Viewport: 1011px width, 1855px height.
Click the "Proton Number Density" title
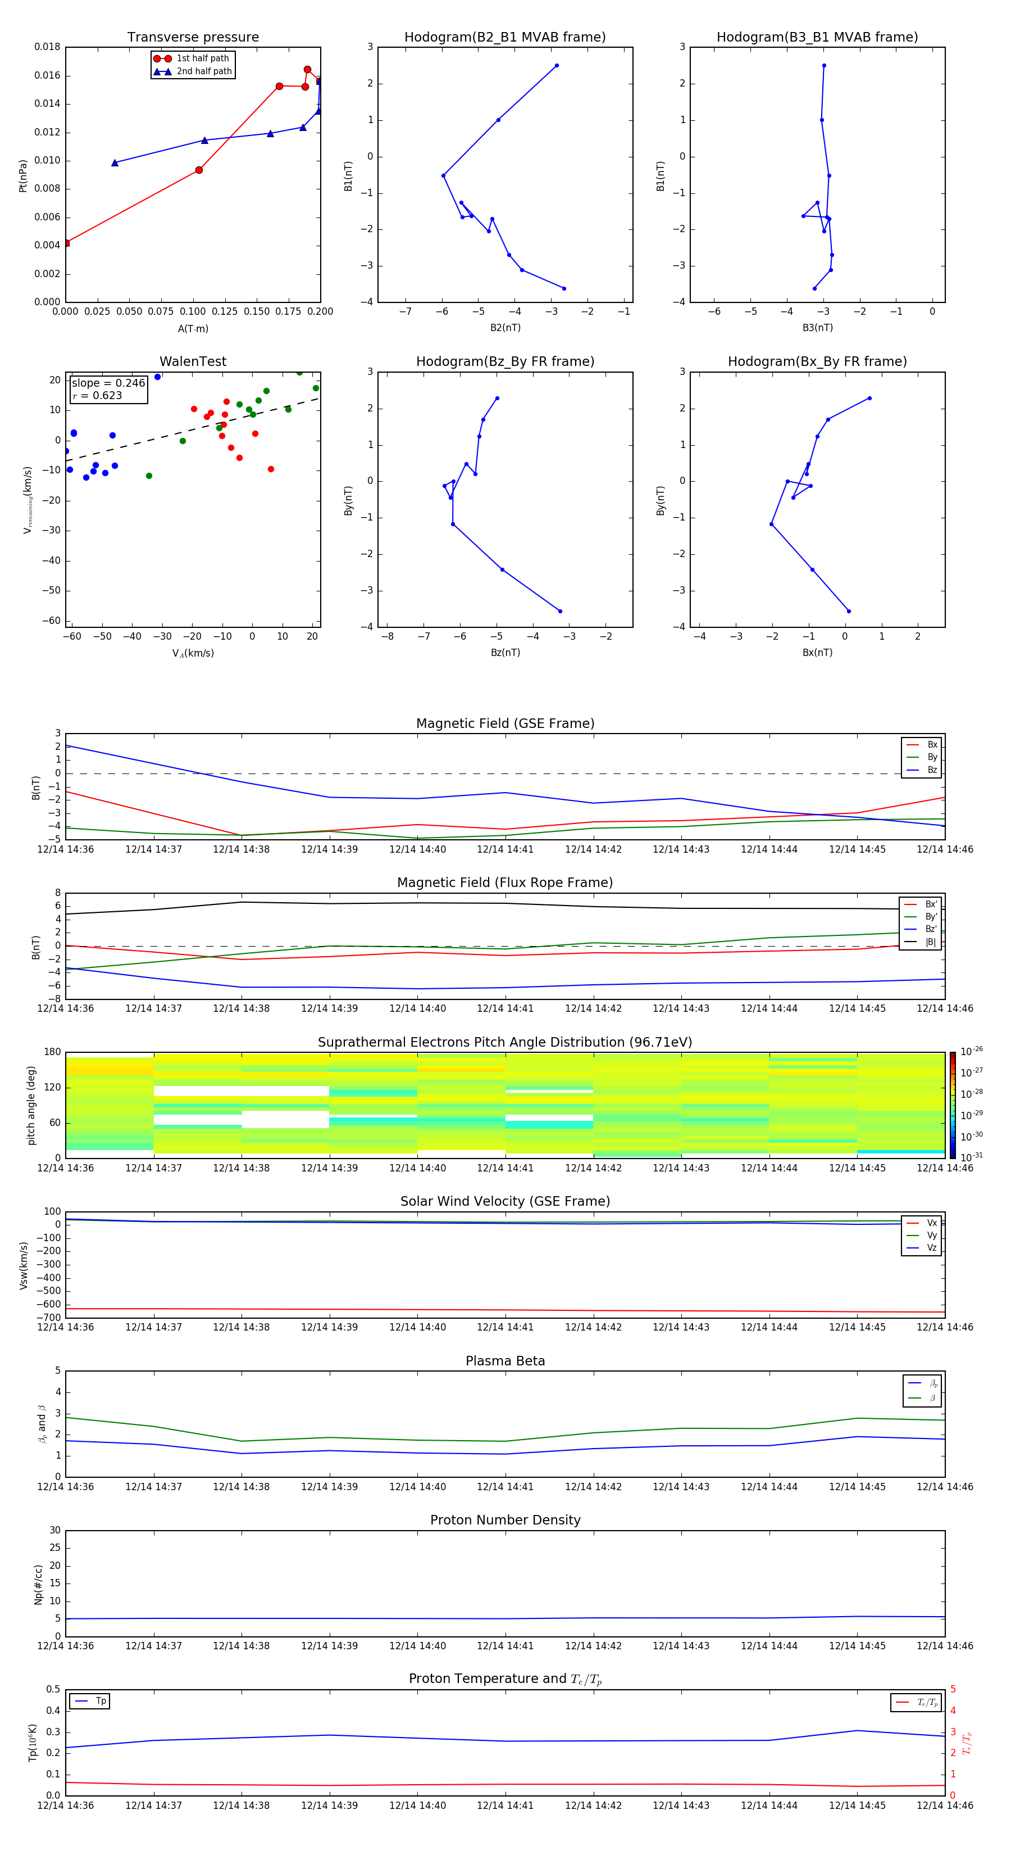point(505,1520)
